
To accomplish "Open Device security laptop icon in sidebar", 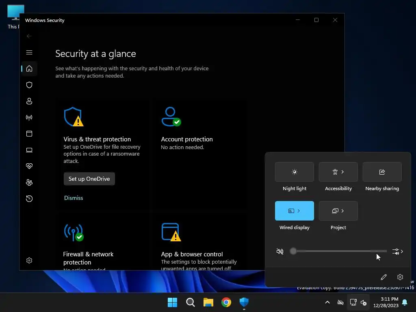I will 29,150.
